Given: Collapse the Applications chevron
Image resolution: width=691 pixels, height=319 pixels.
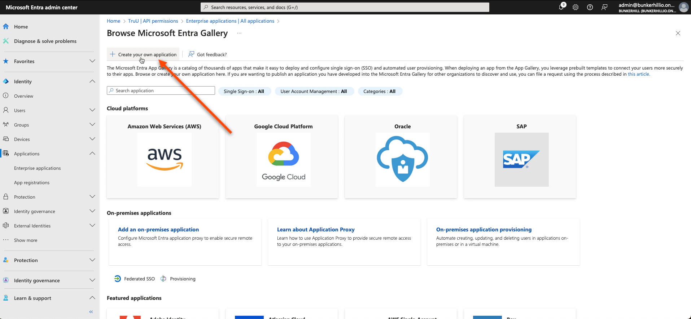Looking at the screenshot, I should [x=92, y=153].
